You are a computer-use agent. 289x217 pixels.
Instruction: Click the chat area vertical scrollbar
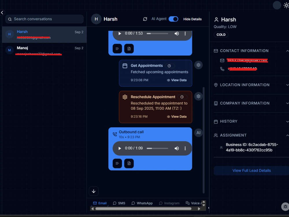(x=204, y=140)
